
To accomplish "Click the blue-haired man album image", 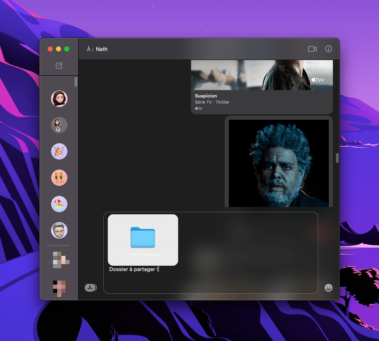I will (x=279, y=163).
